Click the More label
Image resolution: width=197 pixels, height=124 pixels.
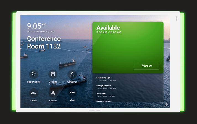(x=72, y=100)
